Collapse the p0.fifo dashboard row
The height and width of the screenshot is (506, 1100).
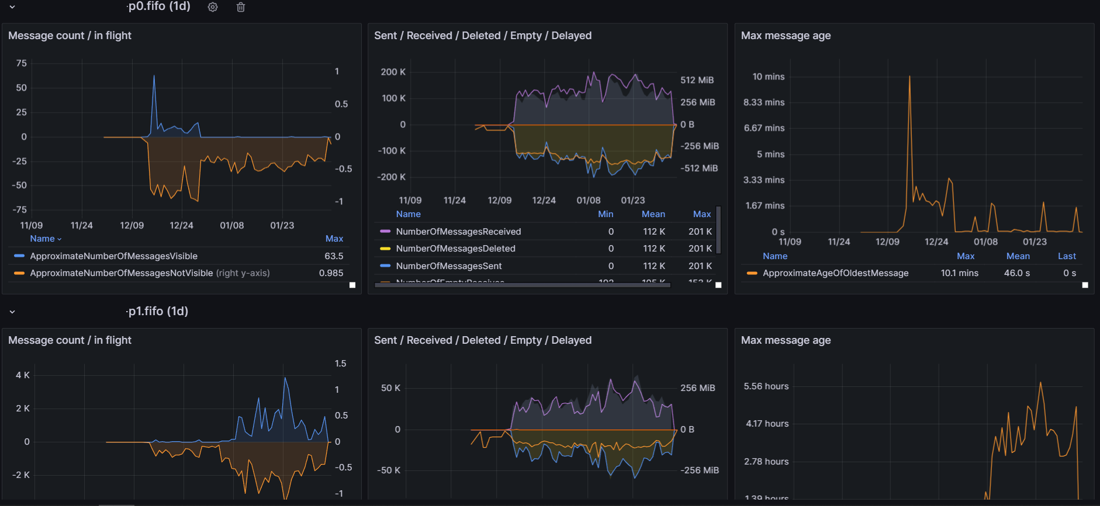[12, 7]
